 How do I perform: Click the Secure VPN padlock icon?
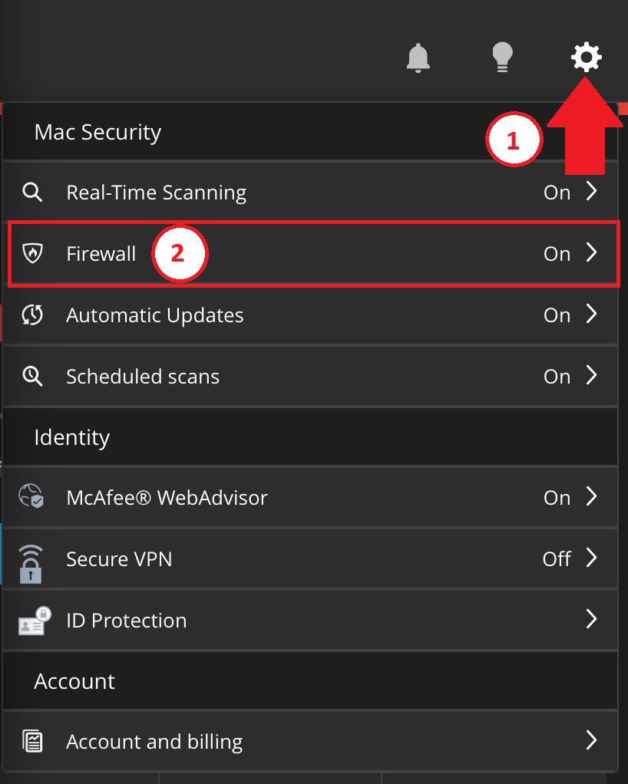32,560
